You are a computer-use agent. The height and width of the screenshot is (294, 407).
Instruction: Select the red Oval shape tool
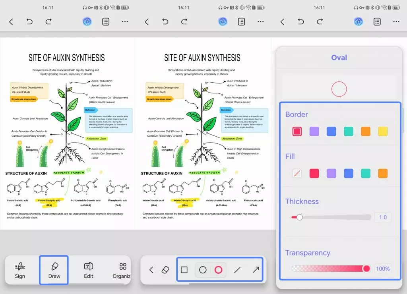[218, 270]
